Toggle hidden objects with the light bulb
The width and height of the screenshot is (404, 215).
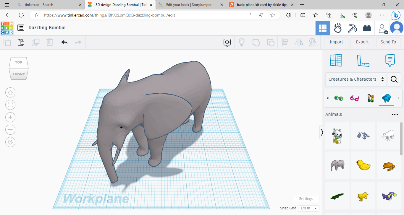coord(241,42)
